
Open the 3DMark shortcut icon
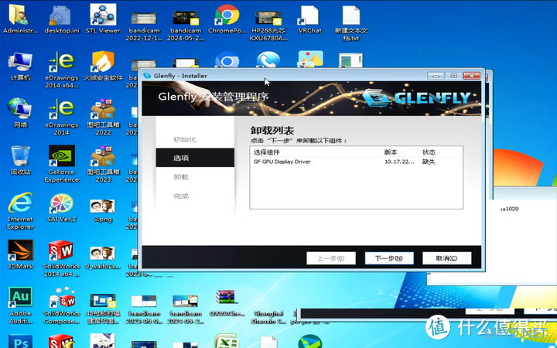point(20,254)
